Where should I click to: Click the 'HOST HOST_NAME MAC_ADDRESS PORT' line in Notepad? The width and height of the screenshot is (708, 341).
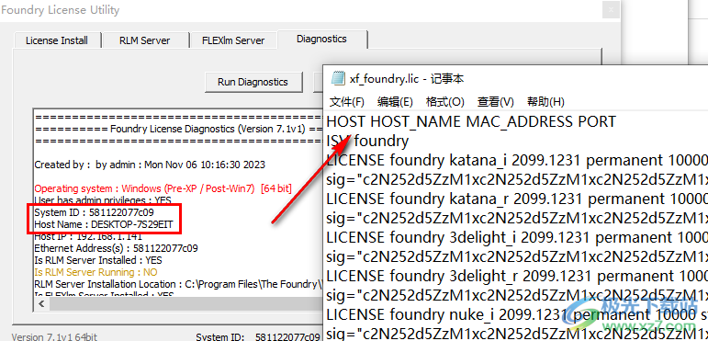pyautogui.click(x=471, y=121)
